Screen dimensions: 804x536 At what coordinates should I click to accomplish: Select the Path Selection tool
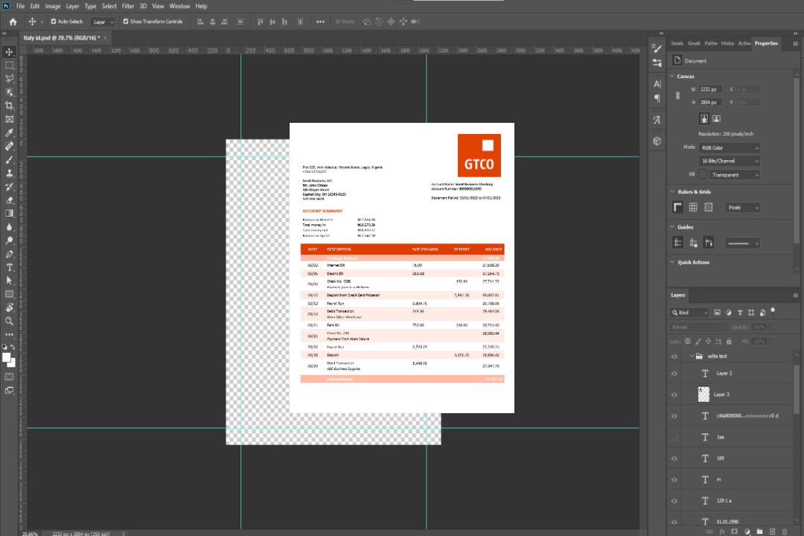[9, 281]
